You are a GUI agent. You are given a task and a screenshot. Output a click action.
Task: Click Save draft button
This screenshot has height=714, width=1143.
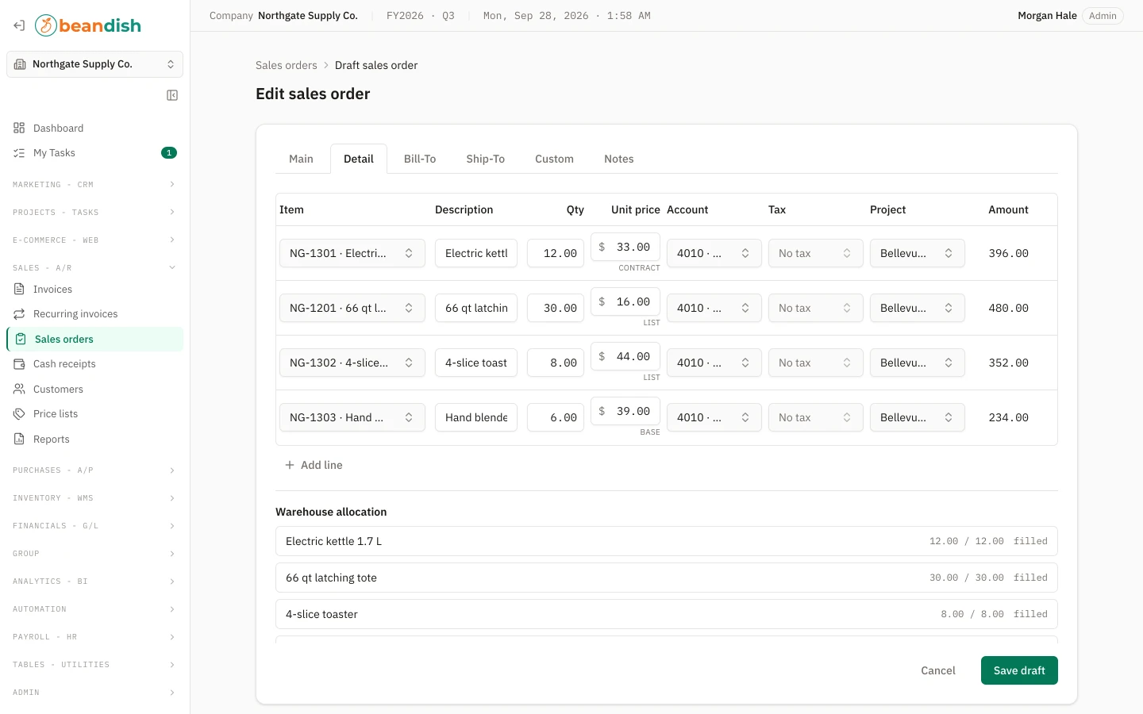tap(1019, 670)
